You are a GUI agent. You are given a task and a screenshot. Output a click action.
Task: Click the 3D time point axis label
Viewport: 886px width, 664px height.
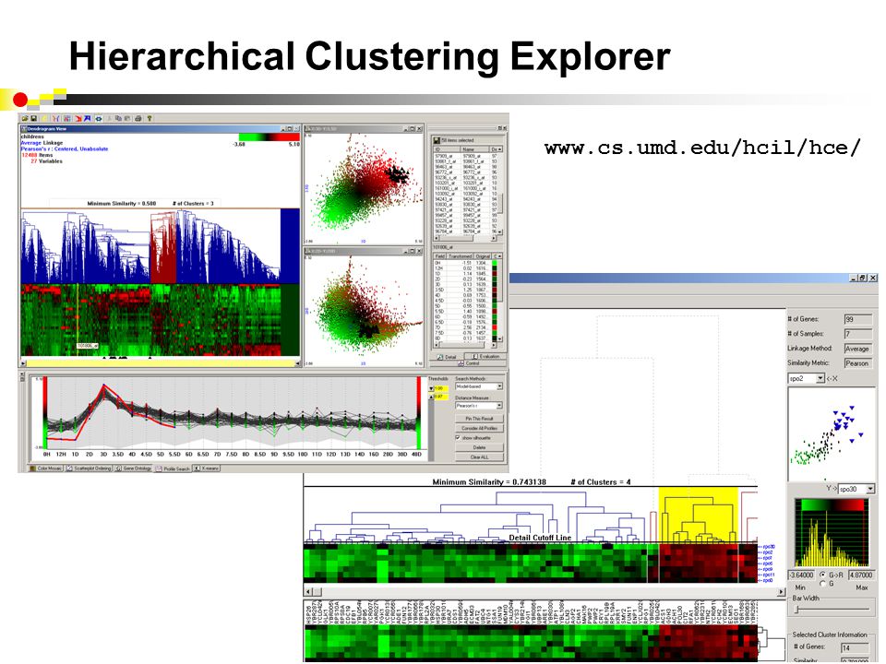tap(103, 454)
